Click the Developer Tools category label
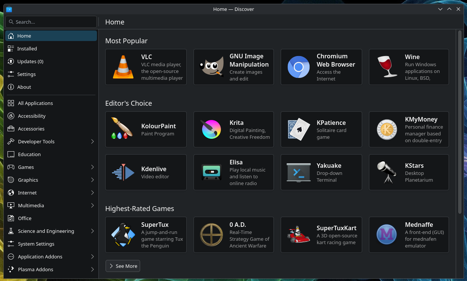This screenshot has height=281, width=467. click(36, 141)
